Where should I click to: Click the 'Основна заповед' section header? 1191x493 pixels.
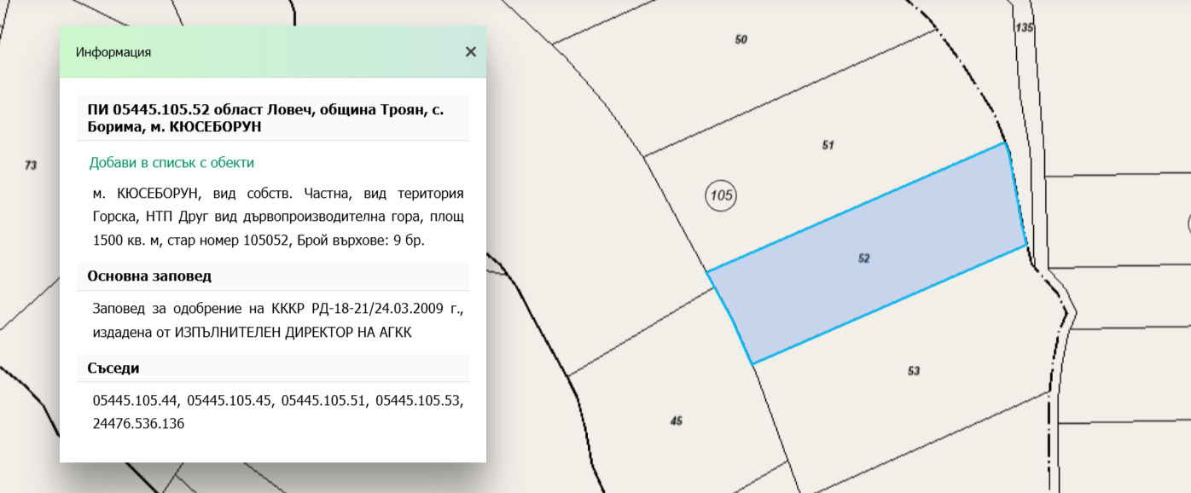pyautogui.click(x=149, y=276)
